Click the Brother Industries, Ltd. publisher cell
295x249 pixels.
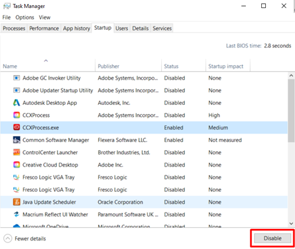click(x=124, y=153)
